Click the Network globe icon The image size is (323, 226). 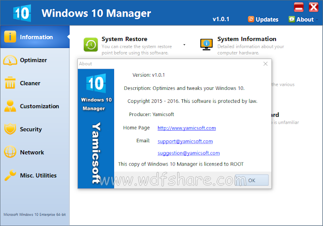10,152
